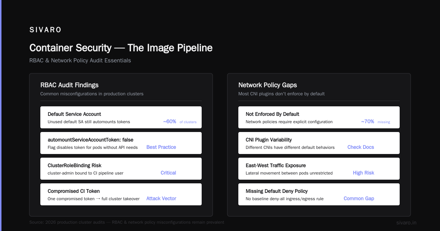Click the 'Critical' severity tag
Screen dimensions: 440x231
click(168, 173)
